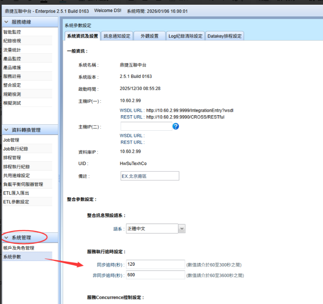Select the 系統資訊及設置 tab
Image resolution: width=323 pixels, height=304 pixels.
[83, 36]
